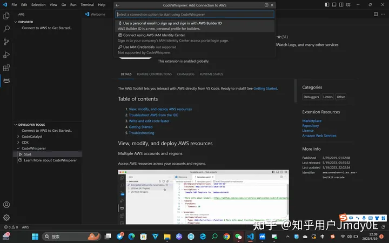The height and width of the screenshot is (243, 389).
Task: Click the AWS status bar entry
Action: pyautogui.click(x=25, y=227)
